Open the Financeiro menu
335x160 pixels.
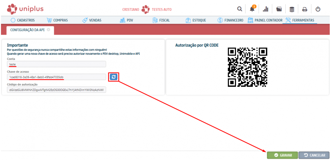coord(230,20)
